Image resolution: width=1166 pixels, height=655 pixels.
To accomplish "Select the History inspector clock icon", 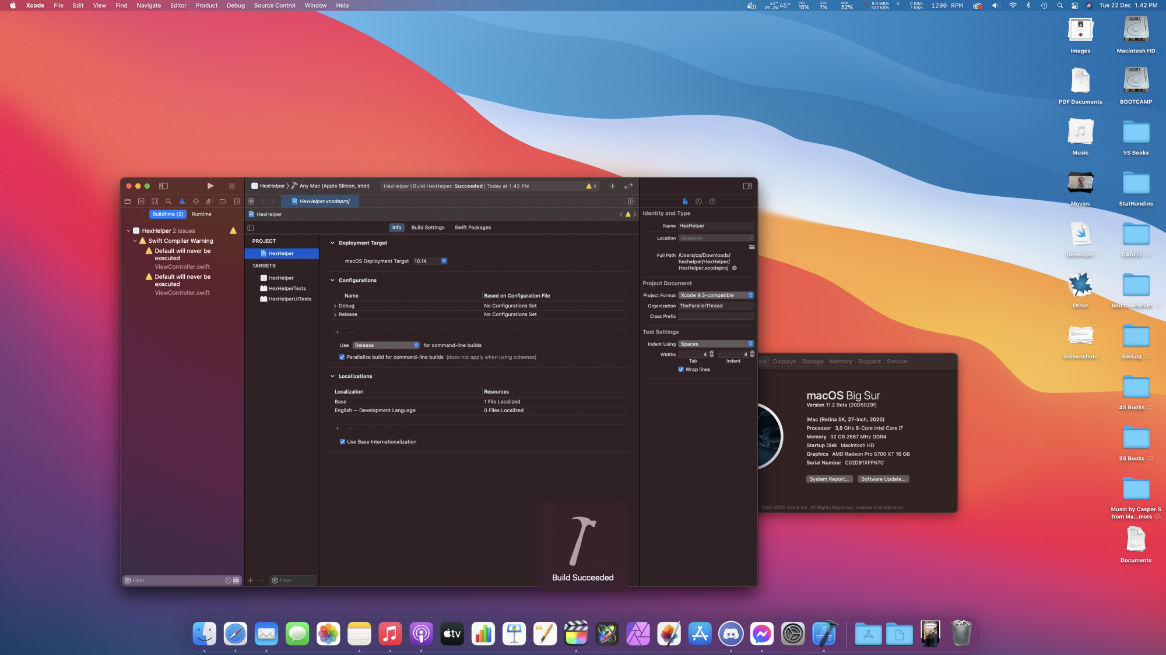I will (x=698, y=201).
